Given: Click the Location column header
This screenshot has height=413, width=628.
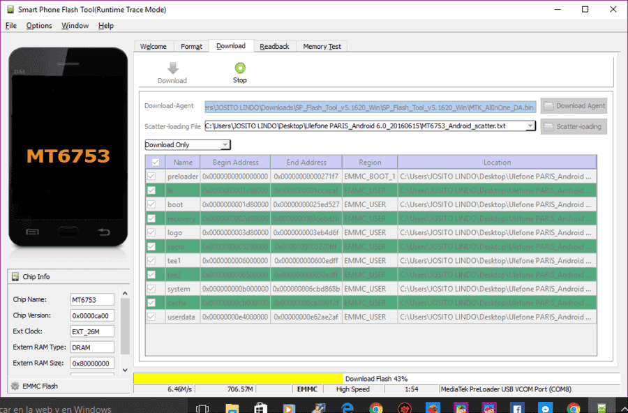Looking at the screenshot, I should pyautogui.click(x=497, y=163).
